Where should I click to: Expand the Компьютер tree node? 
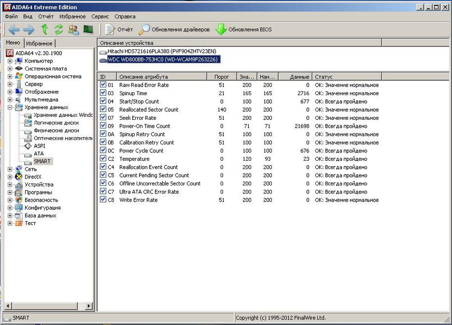click(10, 61)
